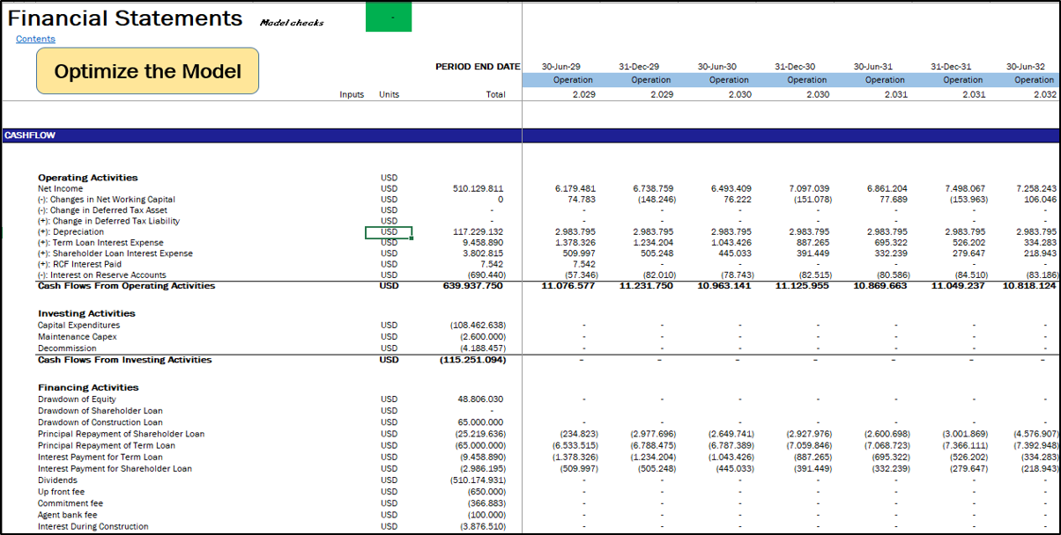Click Cash Flows From Operating Activities label
Viewport: 1061px width, 535px height.
coord(126,286)
